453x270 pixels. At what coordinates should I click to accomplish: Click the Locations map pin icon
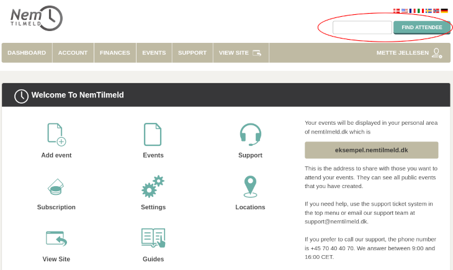pos(250,186)
